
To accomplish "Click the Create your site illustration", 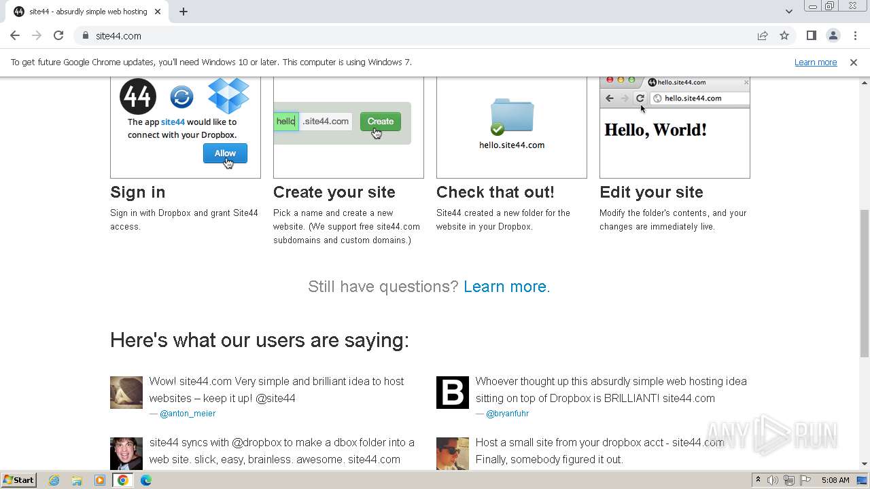I will tap(349, 127).
